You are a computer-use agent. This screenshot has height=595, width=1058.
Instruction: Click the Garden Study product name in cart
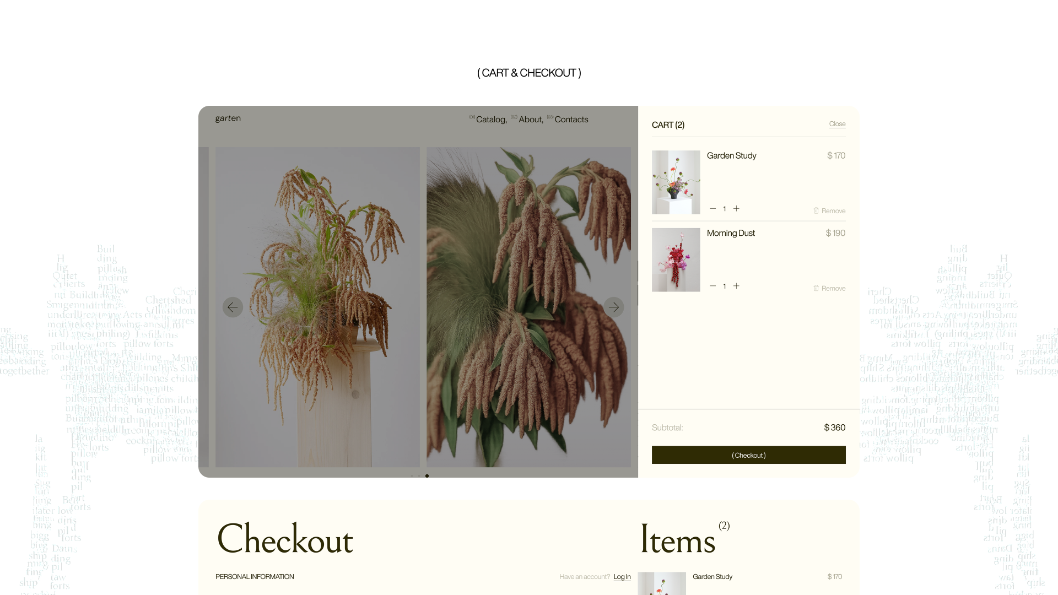click(x=731, y=155)
